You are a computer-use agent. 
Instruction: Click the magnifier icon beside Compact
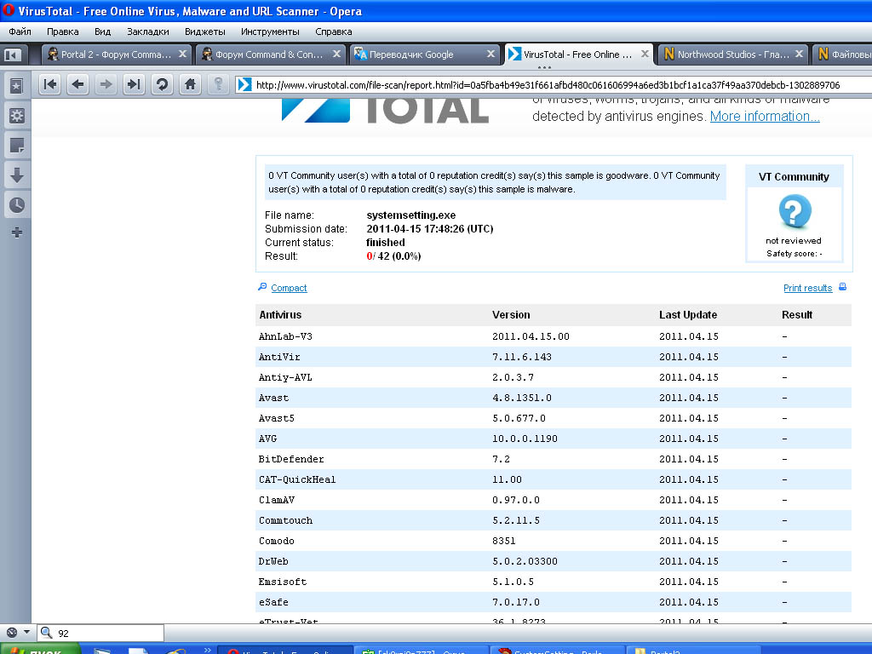pos(262,287)
